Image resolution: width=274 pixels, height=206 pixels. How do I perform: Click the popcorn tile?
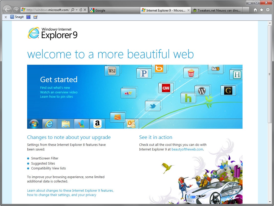[191, 73]
